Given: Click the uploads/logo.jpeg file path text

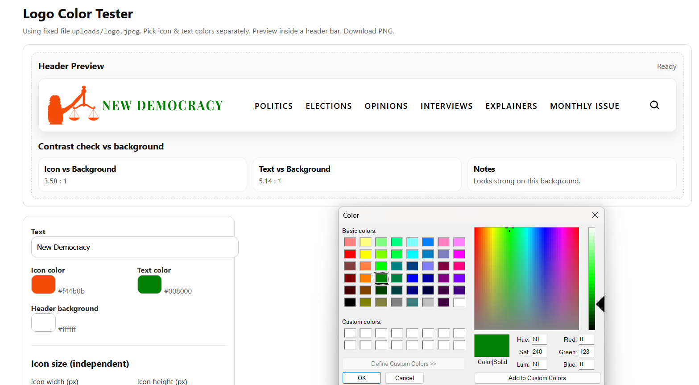Looking at the screenshot, I should coord(106,31).
